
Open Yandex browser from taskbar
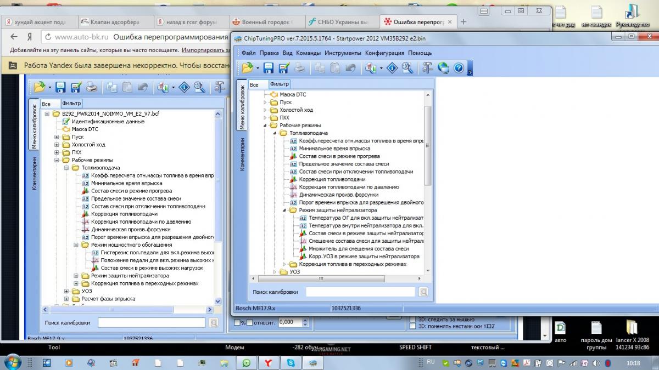tap(269, 362)
